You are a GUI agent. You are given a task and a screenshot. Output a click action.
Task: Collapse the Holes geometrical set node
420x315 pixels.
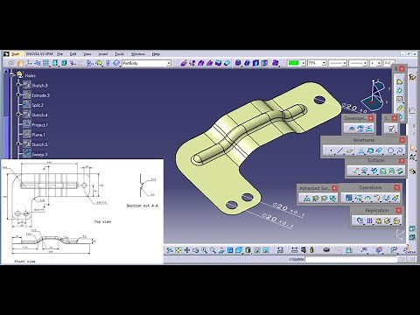[12, 75]
